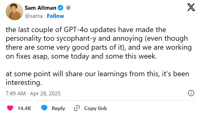The image size is (201, 113).
Task: Click the word 'interesting.' in the tweet
Action: 24,83
